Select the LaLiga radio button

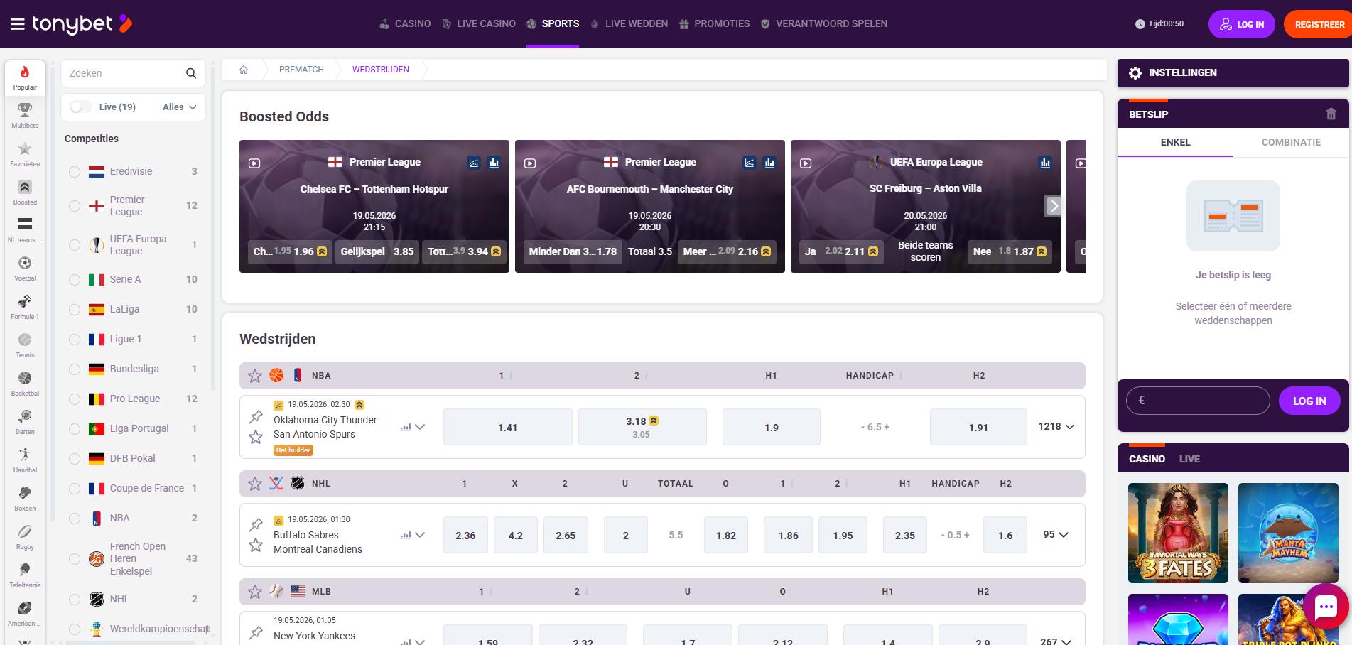coord(75,310)
